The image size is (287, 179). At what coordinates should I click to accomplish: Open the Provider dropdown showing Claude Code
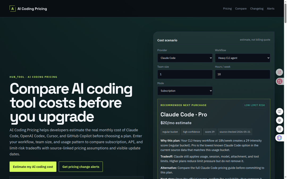185,58
